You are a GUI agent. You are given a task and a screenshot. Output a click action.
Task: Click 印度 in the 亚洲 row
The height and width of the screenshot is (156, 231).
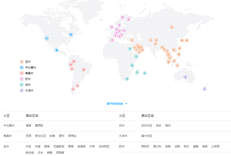(38, 147)
